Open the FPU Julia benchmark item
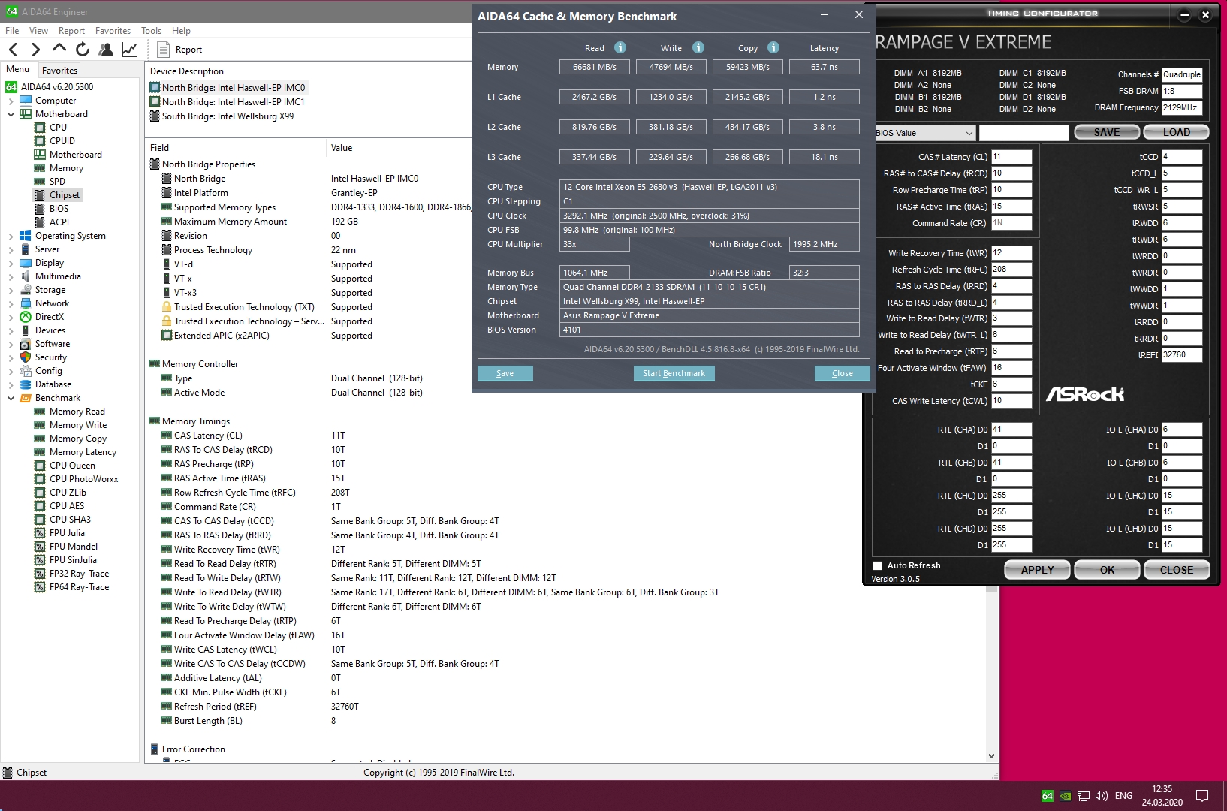The image size is (1227, 811). pos(67,533)
